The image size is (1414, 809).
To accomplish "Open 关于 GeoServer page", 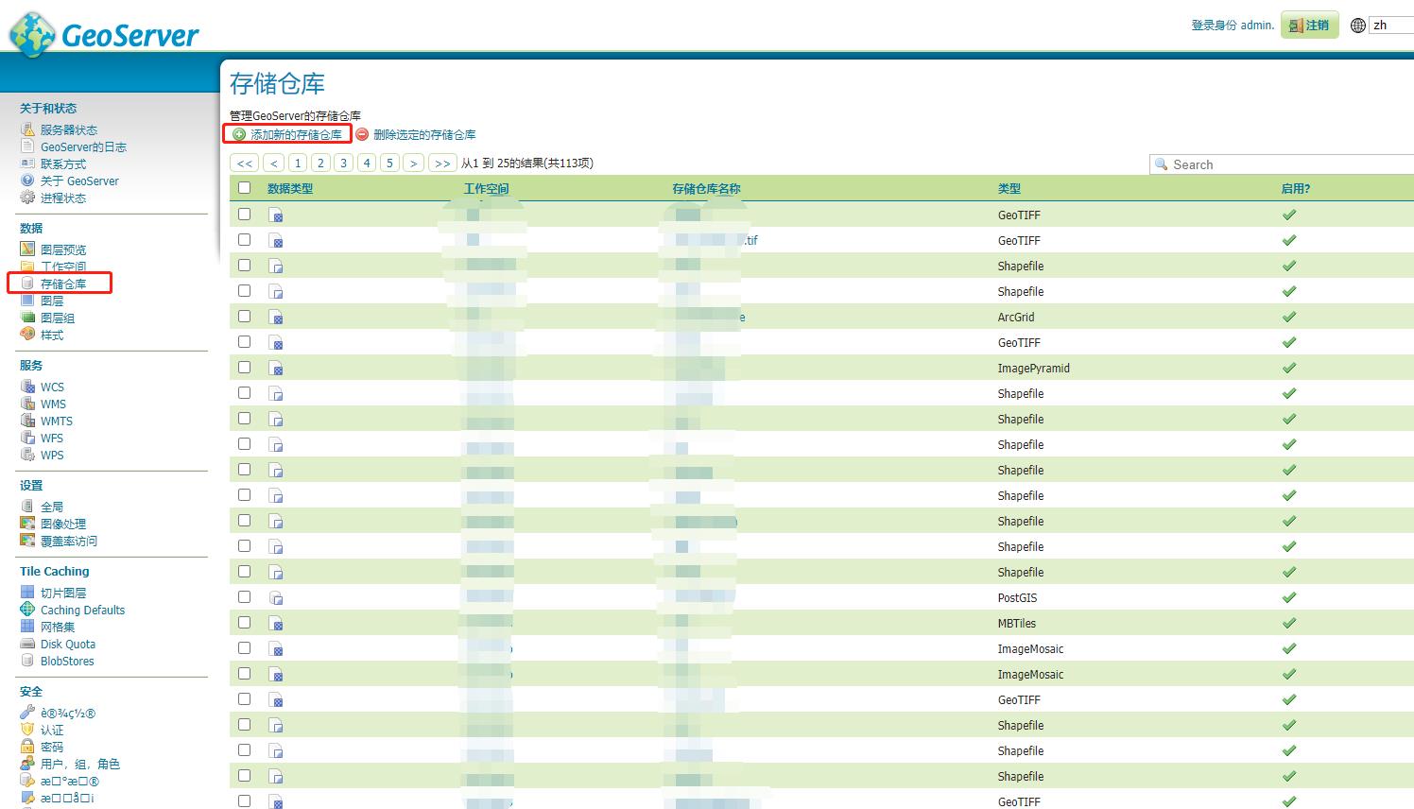I will (x=79, y=181).
